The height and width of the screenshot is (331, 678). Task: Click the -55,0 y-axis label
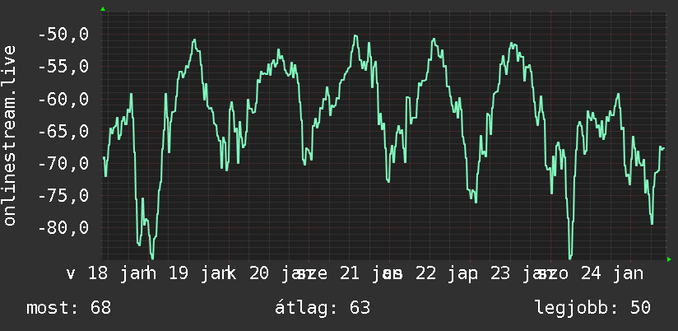(x=63, y=67)
